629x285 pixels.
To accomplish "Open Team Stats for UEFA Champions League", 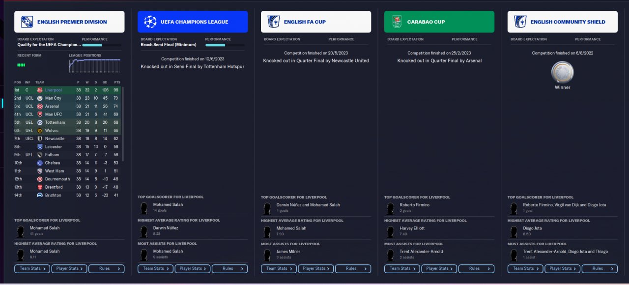I will coord(155,269).
